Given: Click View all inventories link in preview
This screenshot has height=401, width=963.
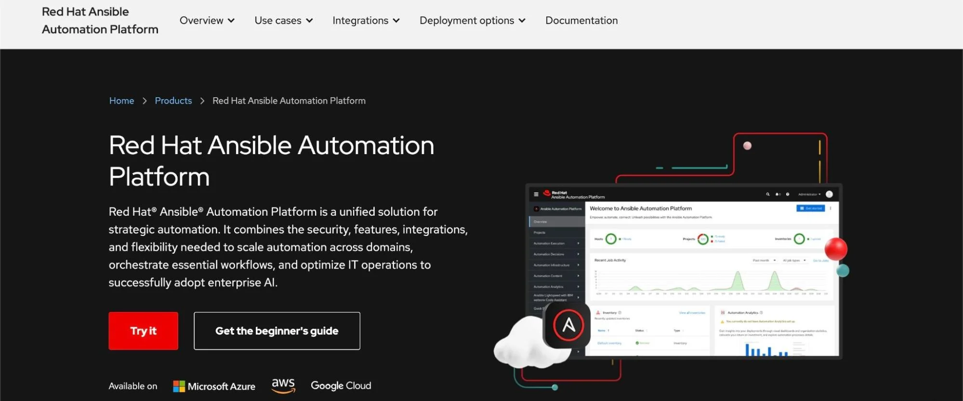Looking at the screenshot, I should pos(692,313).
